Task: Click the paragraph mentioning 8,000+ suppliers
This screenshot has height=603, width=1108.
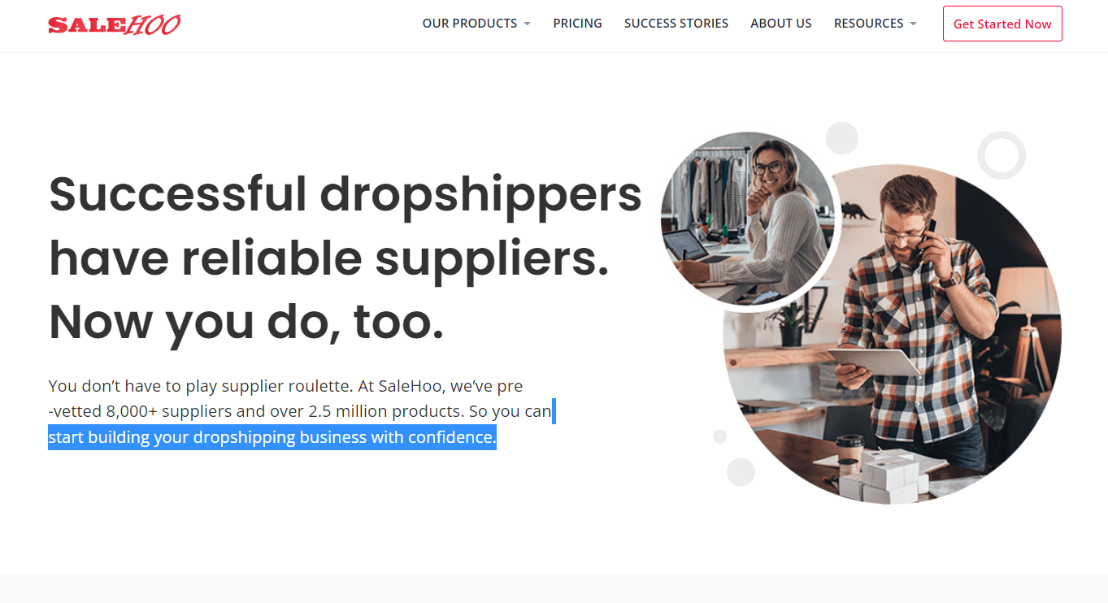Action: pos(300,411)
